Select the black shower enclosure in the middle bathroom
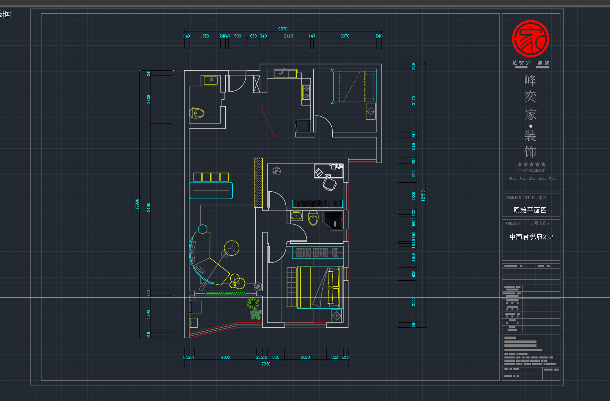Viewport: 610px width, 401px height. click(333, 221)
